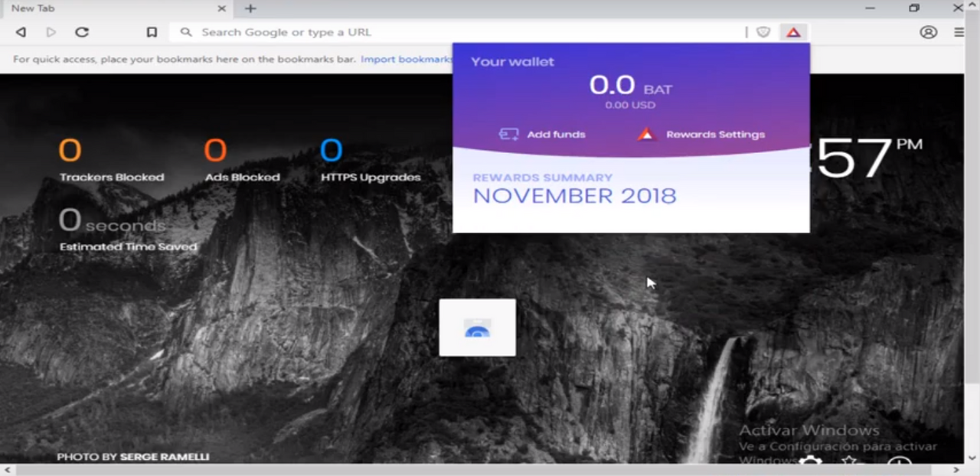Reload the current page
Image resolution: width=980 pixels, height=476 pixels.
click(x=82, y=32)
